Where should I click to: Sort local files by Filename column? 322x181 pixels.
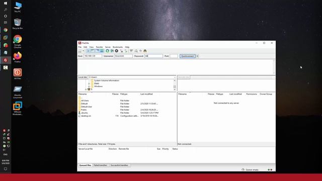click(83, 94)
